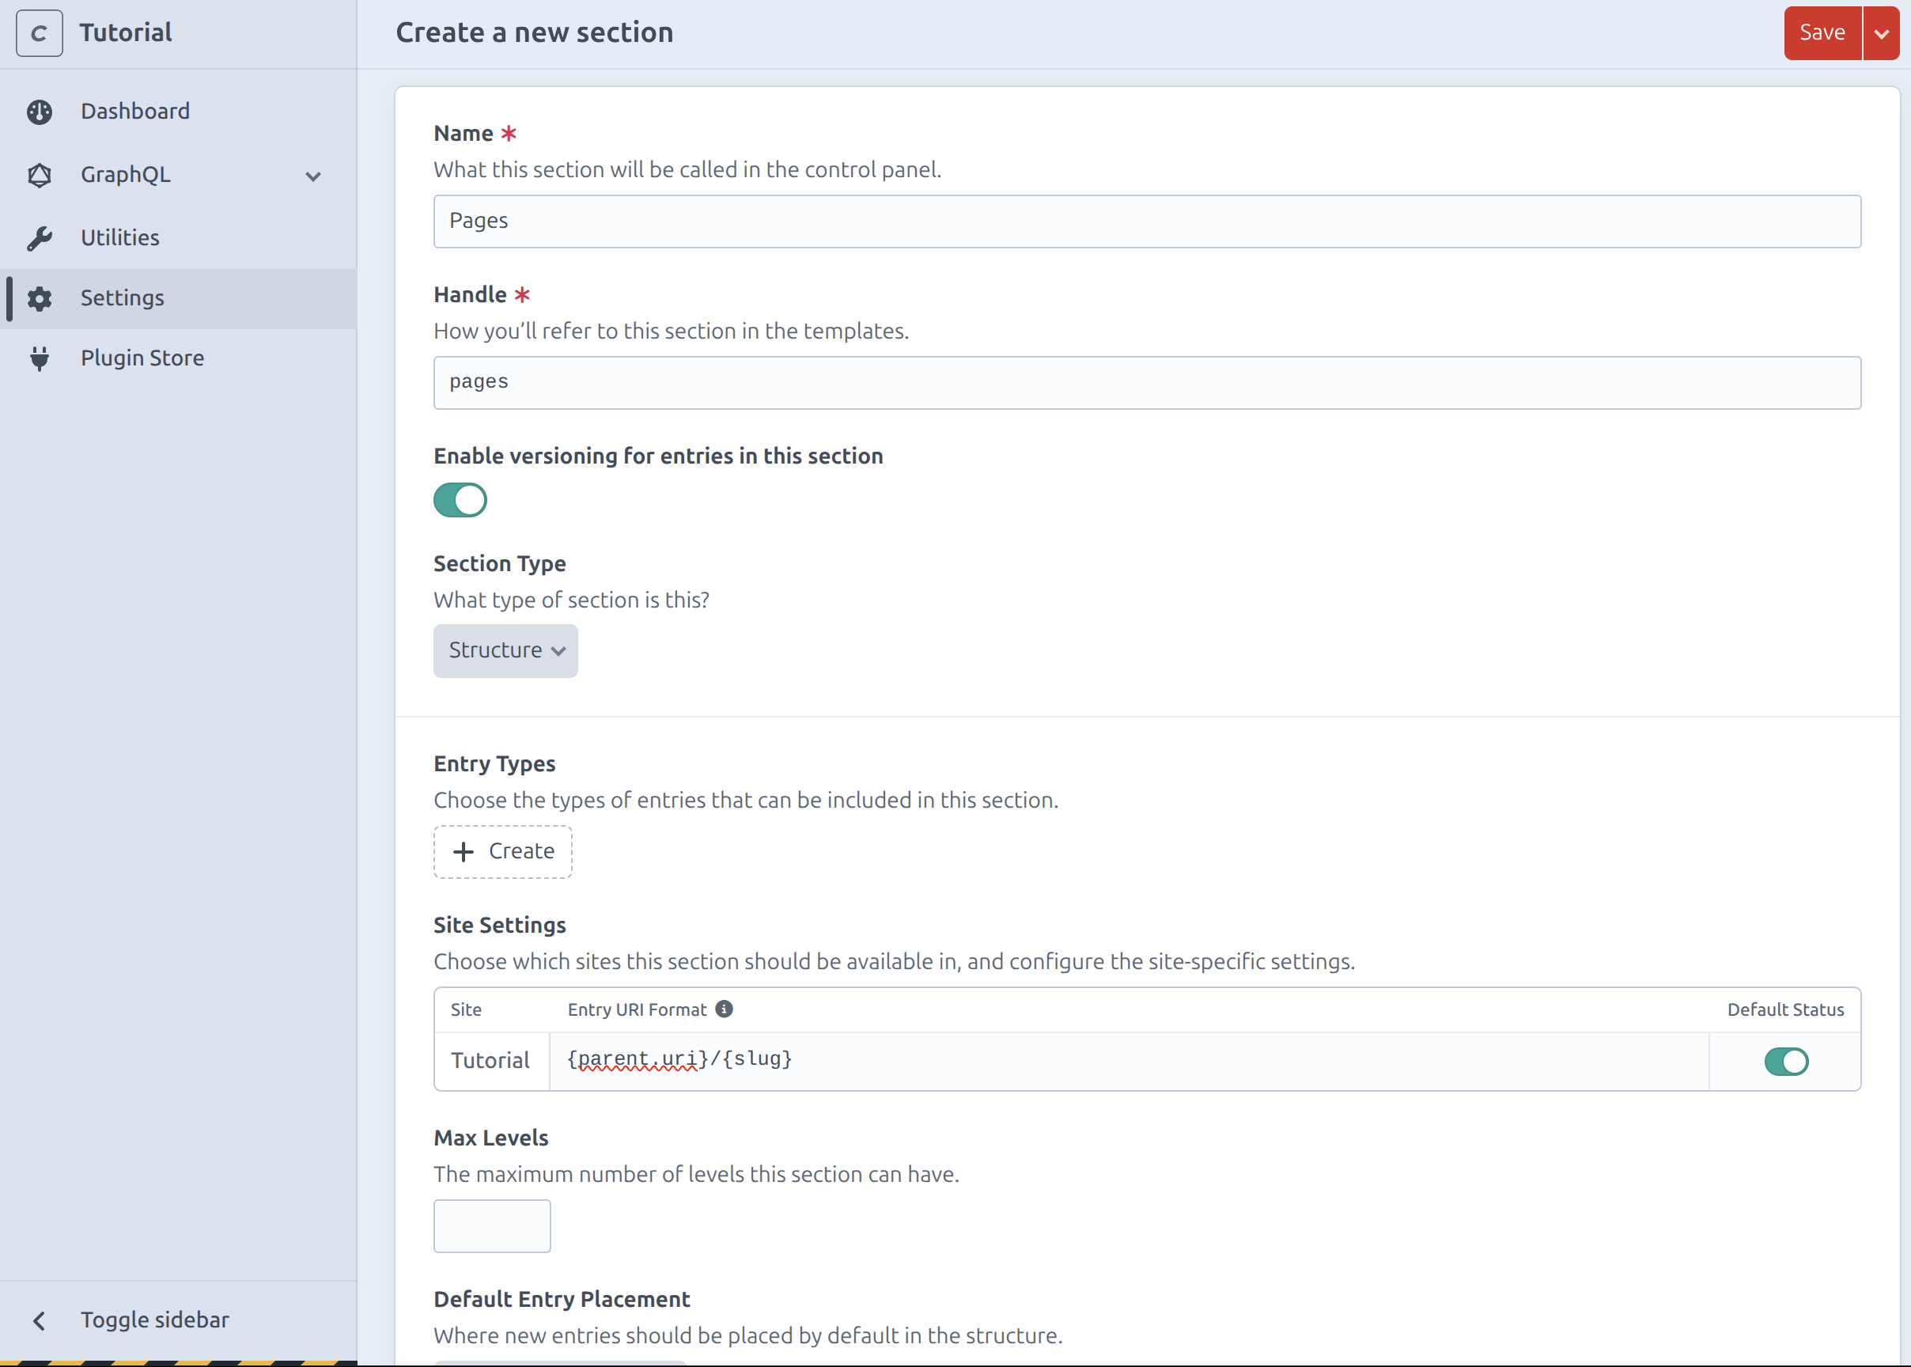This screenshot has width=1911, height=1367.
Task: Focus the Handle input field
Action: coord(1147,383)
